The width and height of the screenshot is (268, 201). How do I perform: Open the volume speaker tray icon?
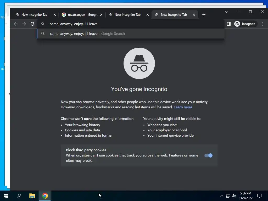pyautogui.click(x=234, y=196)
